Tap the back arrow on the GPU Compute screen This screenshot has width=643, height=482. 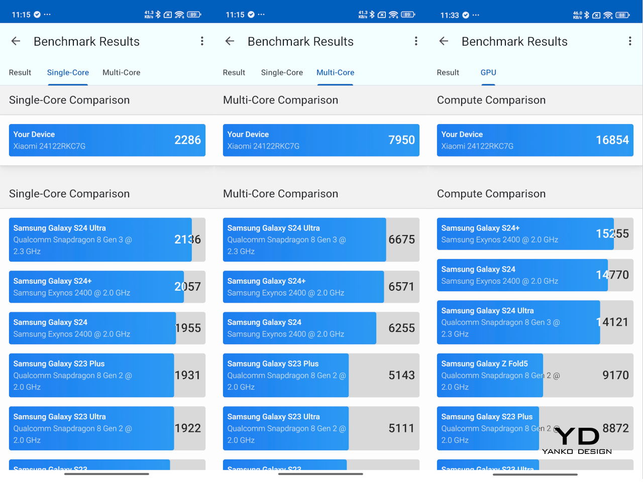tap(444, 41)
